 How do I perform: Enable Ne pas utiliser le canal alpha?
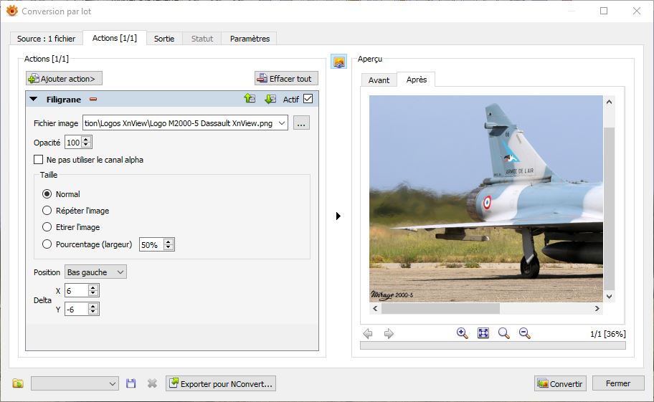[x=39, y=160]
